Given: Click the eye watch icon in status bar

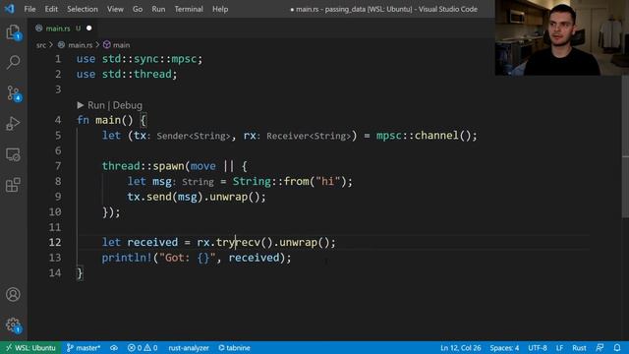Looking at the screenshot, I should click(114, 347).
